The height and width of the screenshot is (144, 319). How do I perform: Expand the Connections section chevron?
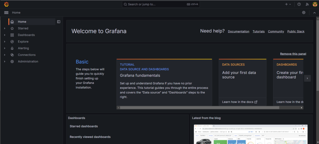(4, 55)
